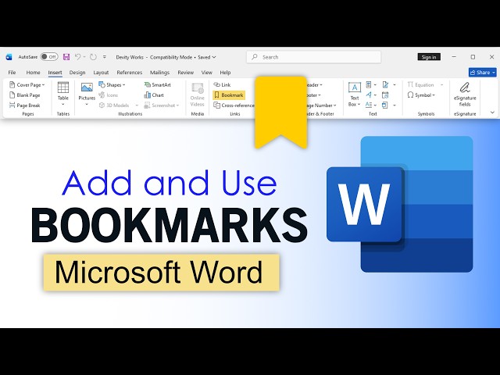The width and height of the screenshot is (500, 375).
Task: Switch to the Review tab
Action: (x=186, y=73)
